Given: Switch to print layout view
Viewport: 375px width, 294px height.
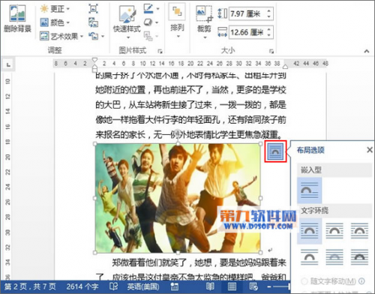Looking at the screenshot, I should 232,286.
